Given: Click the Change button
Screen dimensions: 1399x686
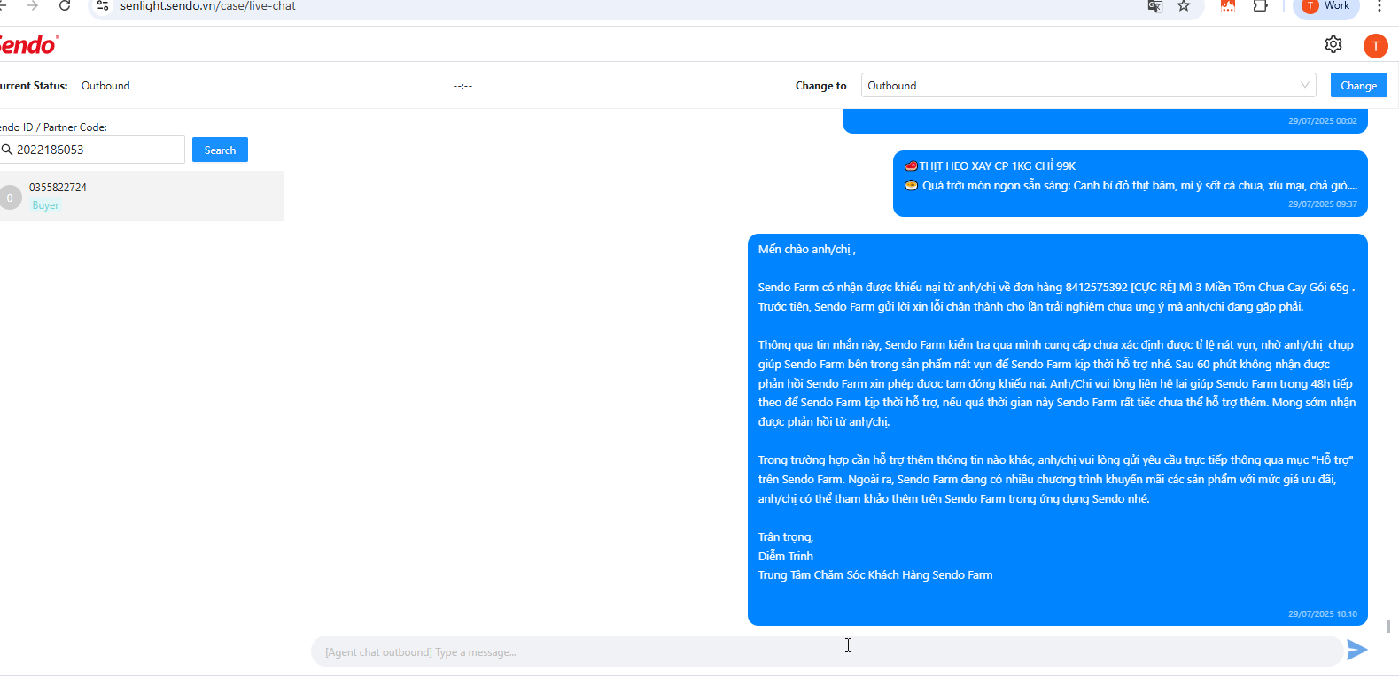Looking at the screenshot, I should click(x=1358, y=85).
